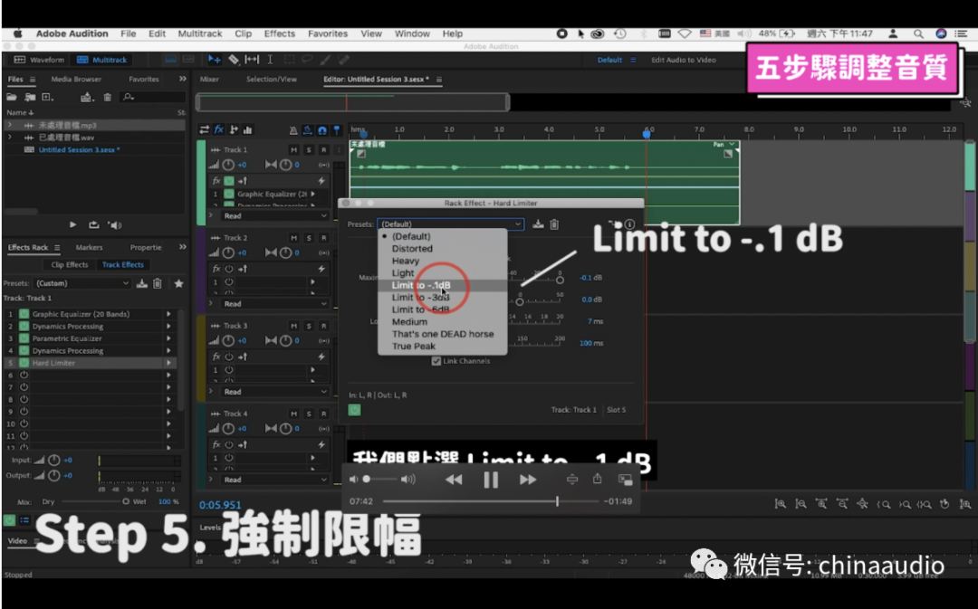Open the Favorites menu
The height and width of the screenshot is (609, 978).
click(328, 33)
